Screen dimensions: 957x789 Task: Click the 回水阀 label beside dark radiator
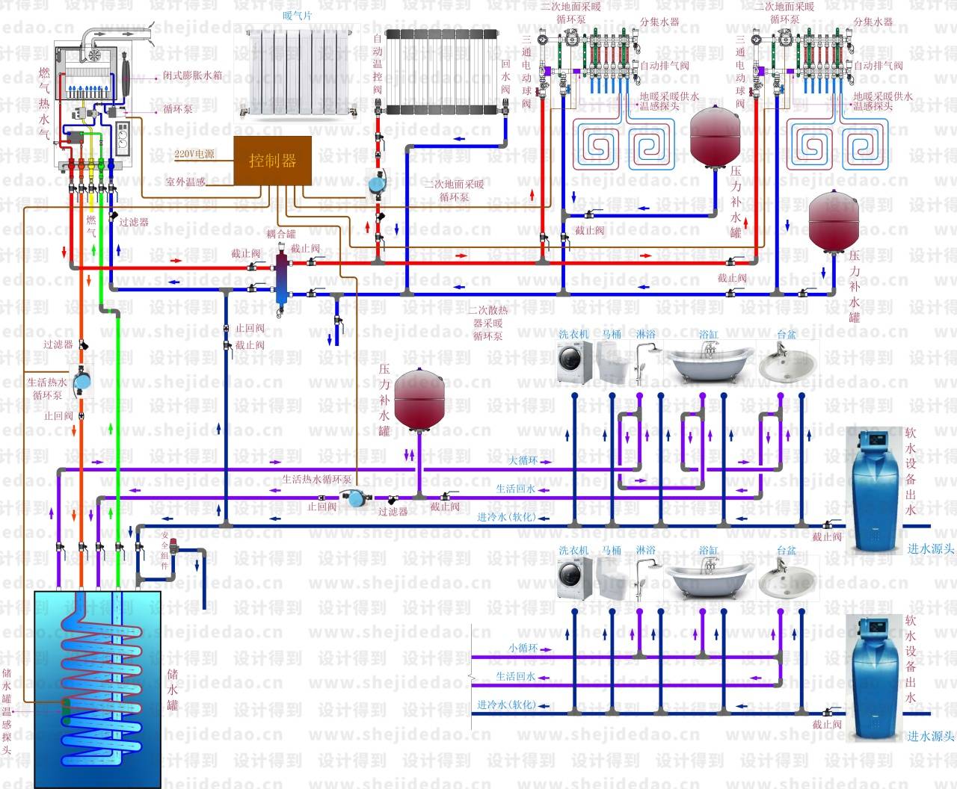[505, 77]
